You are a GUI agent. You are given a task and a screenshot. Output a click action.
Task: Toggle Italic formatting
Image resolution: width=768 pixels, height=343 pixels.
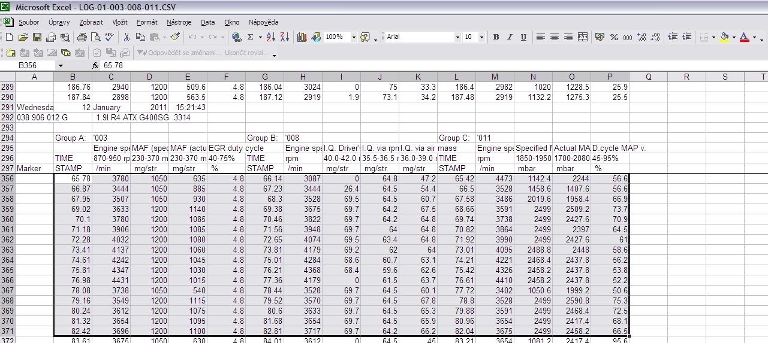[x=510, y=37]
